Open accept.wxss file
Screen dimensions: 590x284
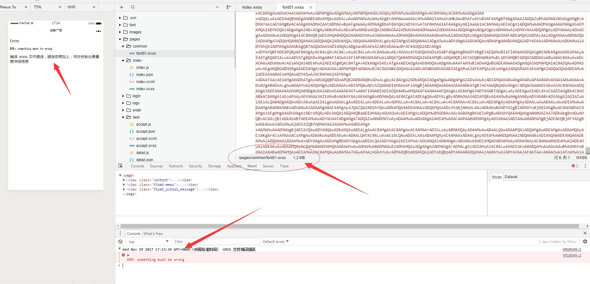146,146
